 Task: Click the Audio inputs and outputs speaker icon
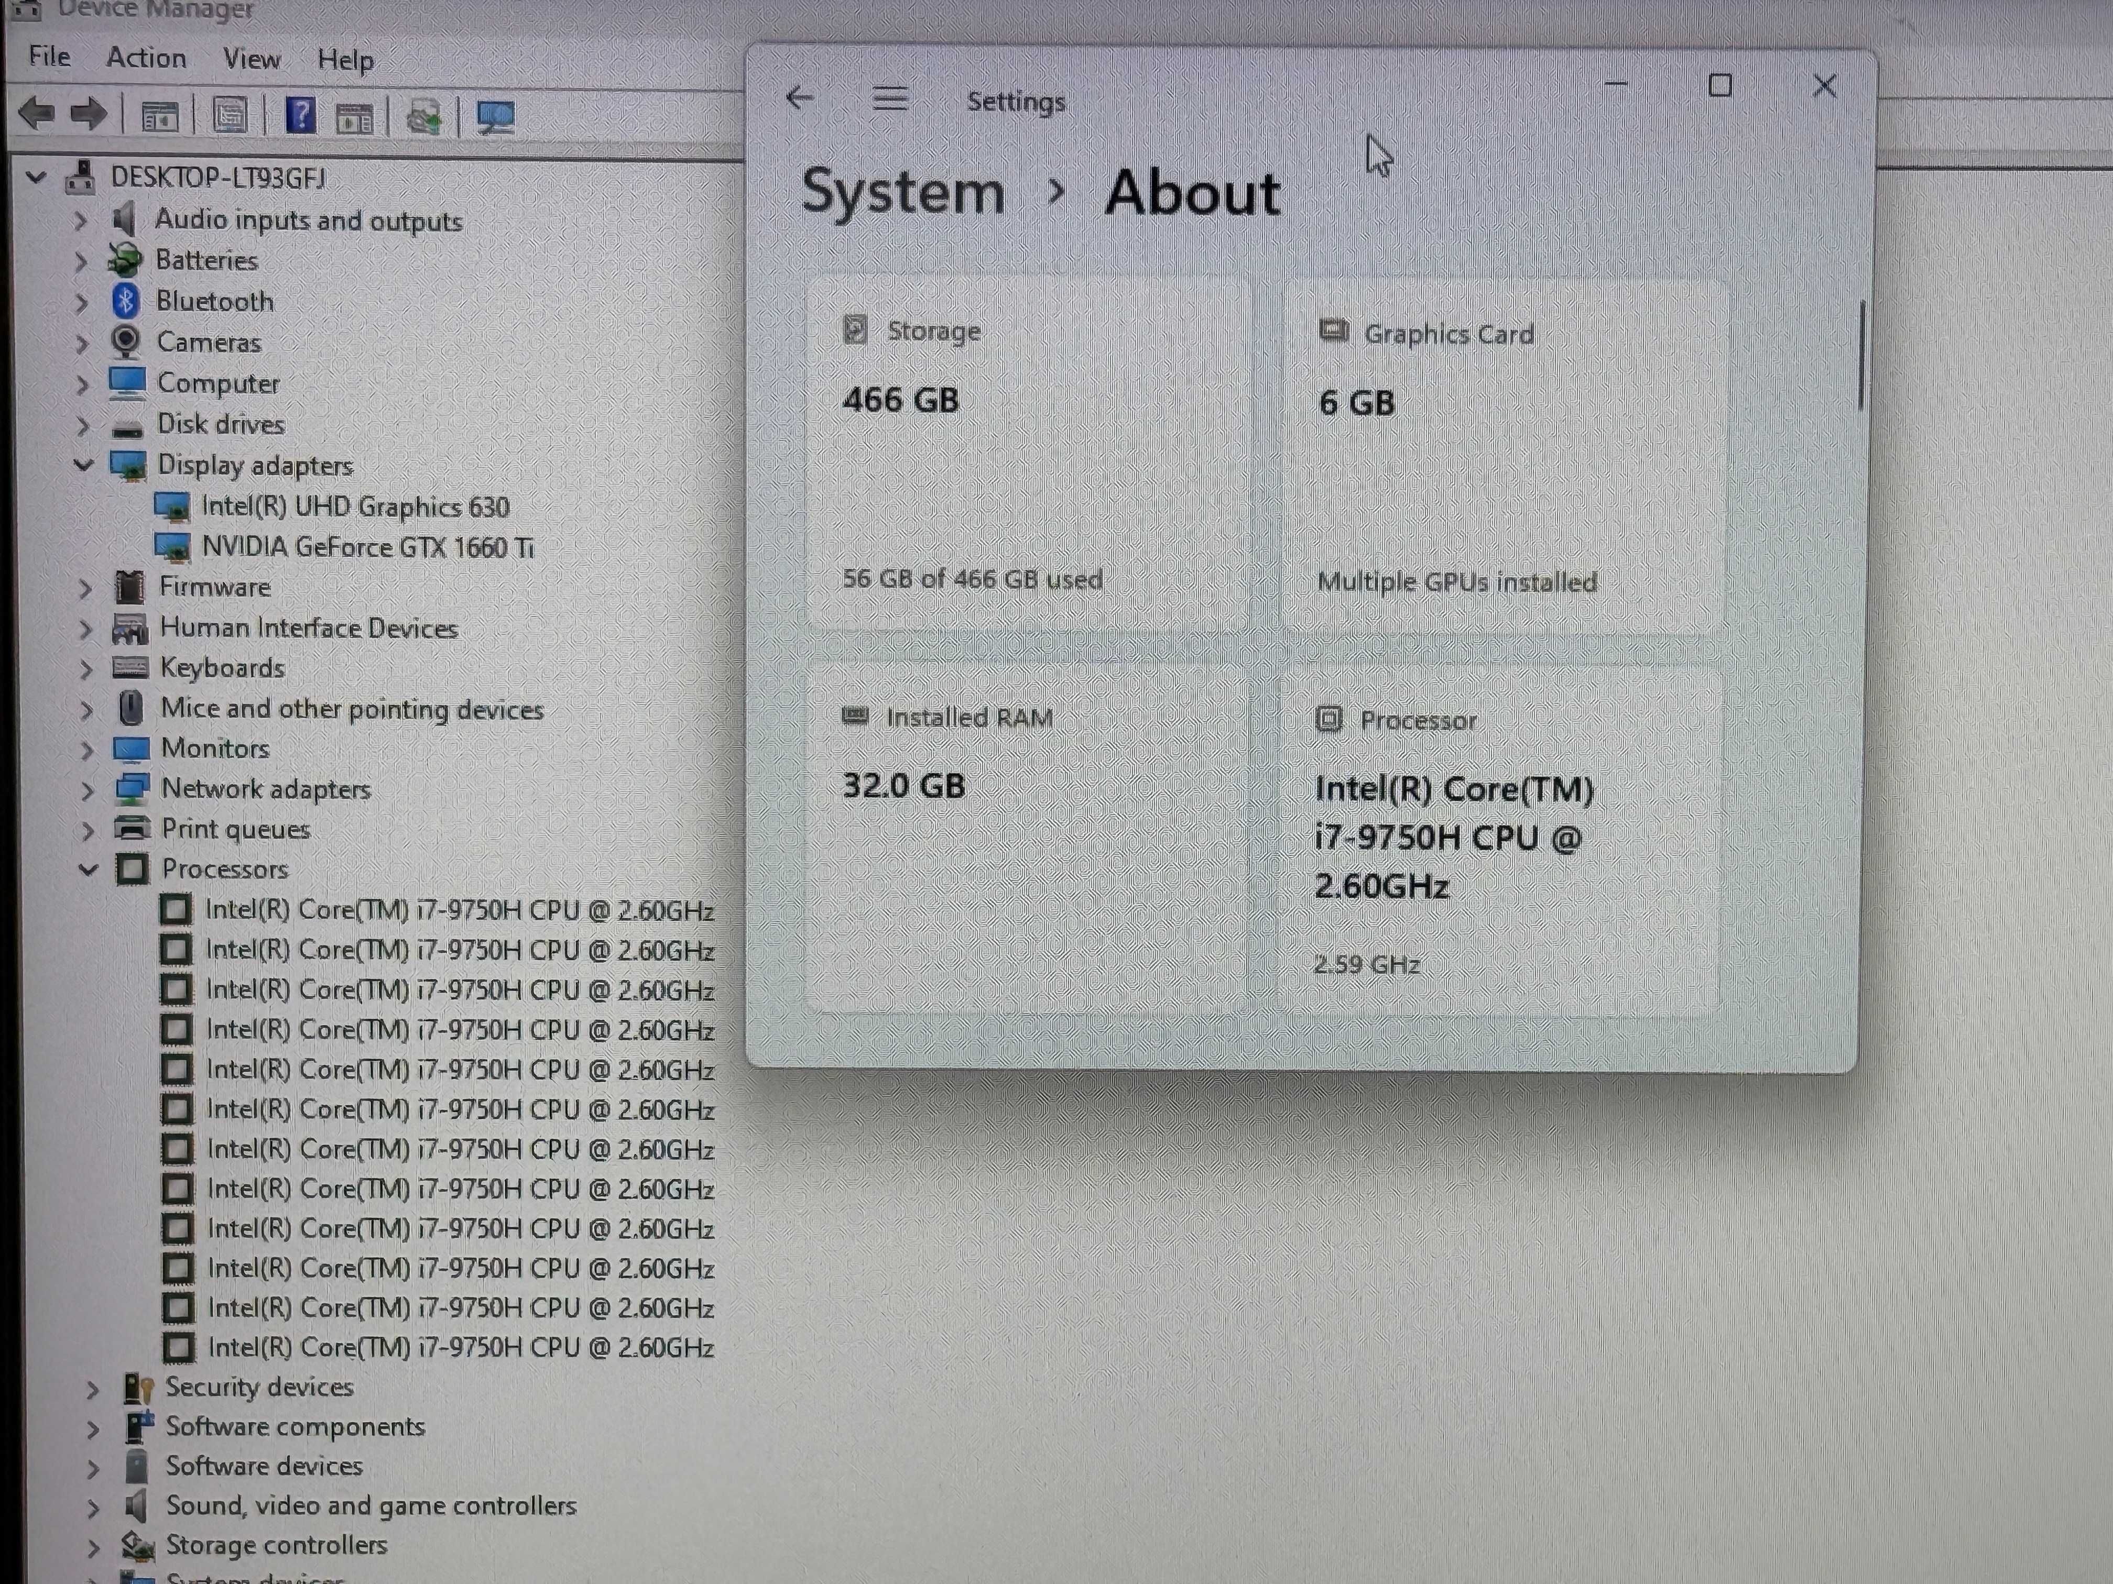[123, 219]
